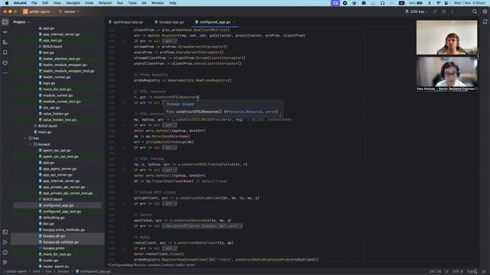Viewport: 490px width, 275px height.
Task: Open the Terminal tool window
Action: coord(5,232)
